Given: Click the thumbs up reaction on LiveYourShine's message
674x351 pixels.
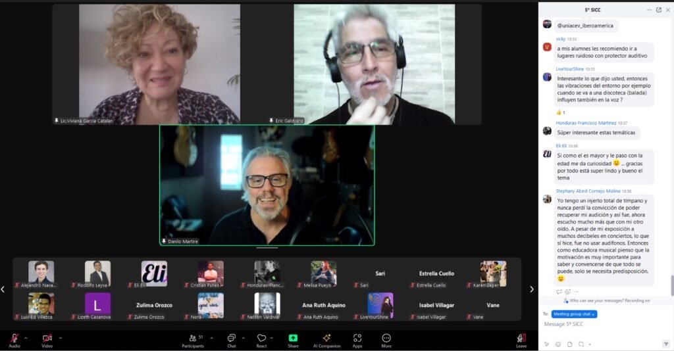Looking at the screenshot, I should click(x=561, y=112).
